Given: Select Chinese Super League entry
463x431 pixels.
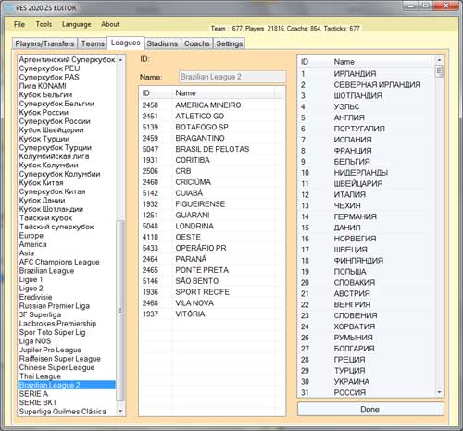Looking at the screenshot, I should [x=67, y=367].
